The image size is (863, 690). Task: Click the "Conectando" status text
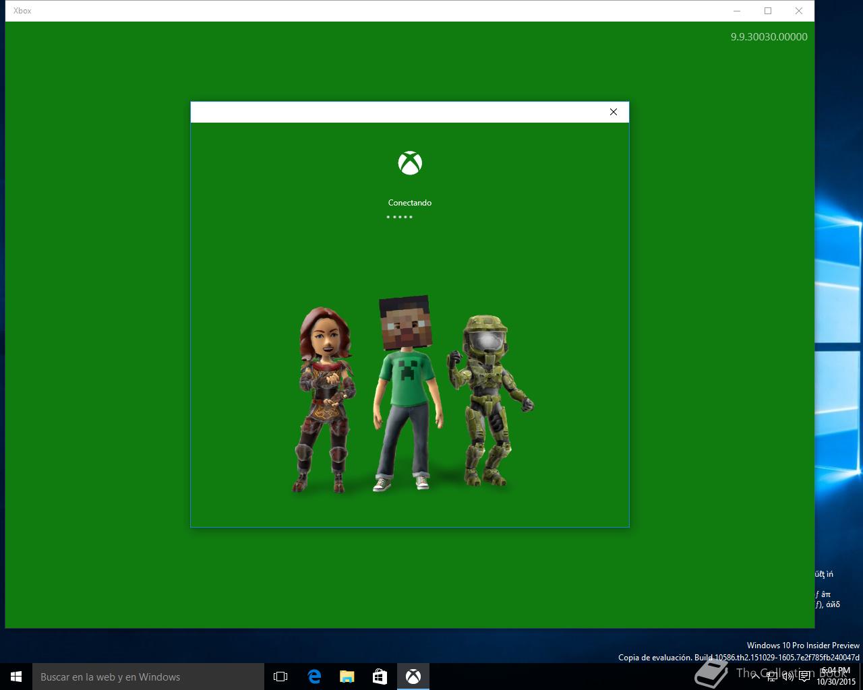410,203
